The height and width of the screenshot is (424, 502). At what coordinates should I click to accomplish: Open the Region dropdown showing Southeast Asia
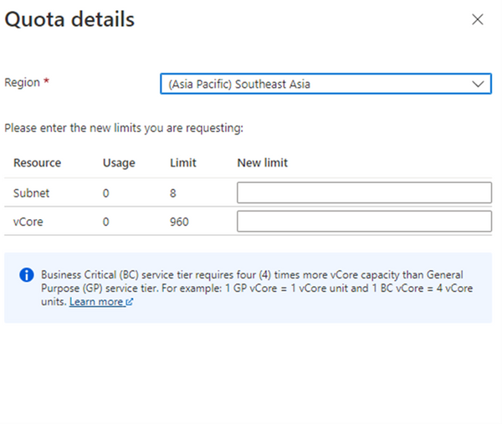coord(318,84)
